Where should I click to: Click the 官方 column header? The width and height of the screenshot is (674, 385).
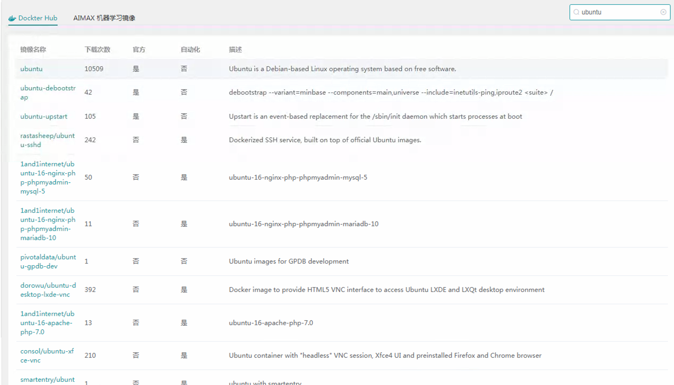point(139,50)
